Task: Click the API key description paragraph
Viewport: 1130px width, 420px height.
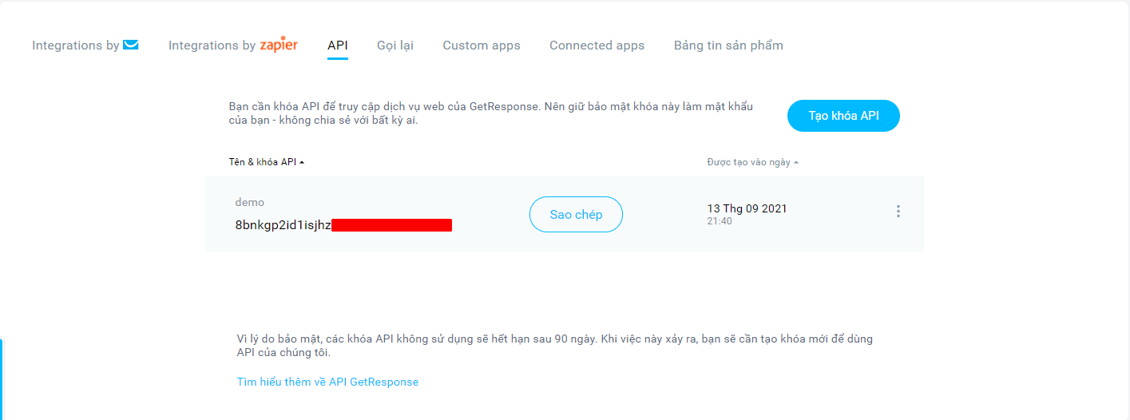Action: tap(491, 113)
